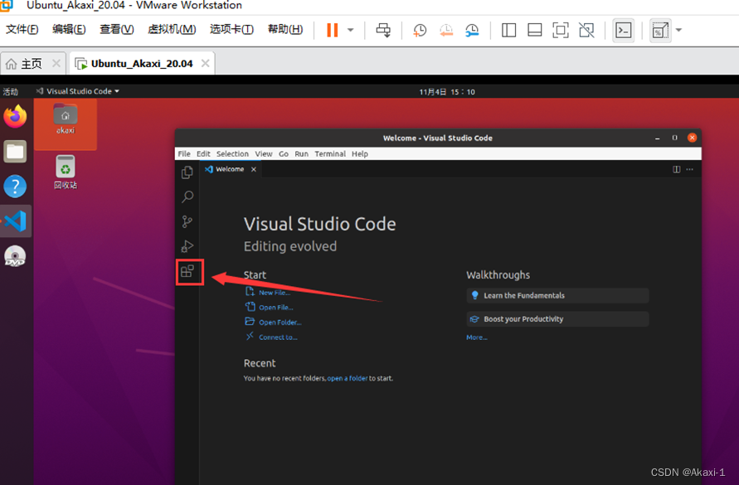Screen dimensions: 739x485
Task: Click the Open Folder... link
Action: tap(280, 323)
